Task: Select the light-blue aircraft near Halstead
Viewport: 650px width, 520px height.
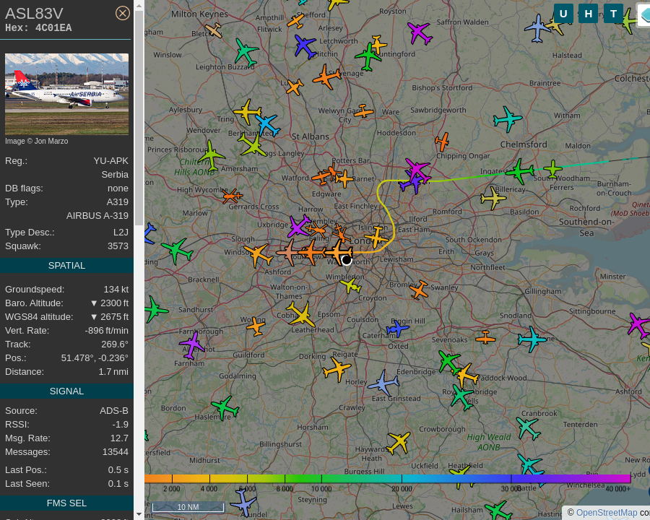Action: pos(537,29)
